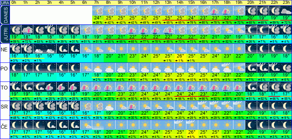Click the night cloud icon for NE at 2h
Image resolution: width=292 pixels, height=139 pixels.
click(x=39, y=49)
